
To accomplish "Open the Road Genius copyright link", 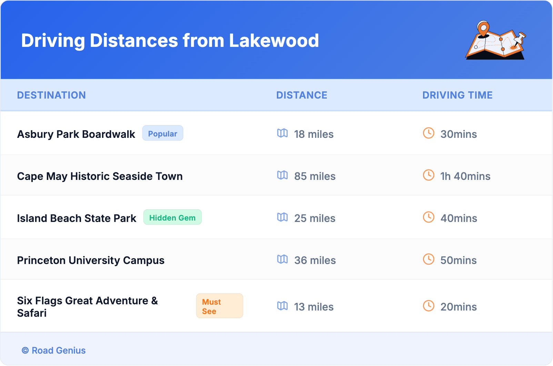I will tap(54, 350).
